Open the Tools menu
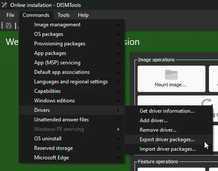The height and width of the screenshot is (171, 218). pyautogui.click(x=64, y=15)
